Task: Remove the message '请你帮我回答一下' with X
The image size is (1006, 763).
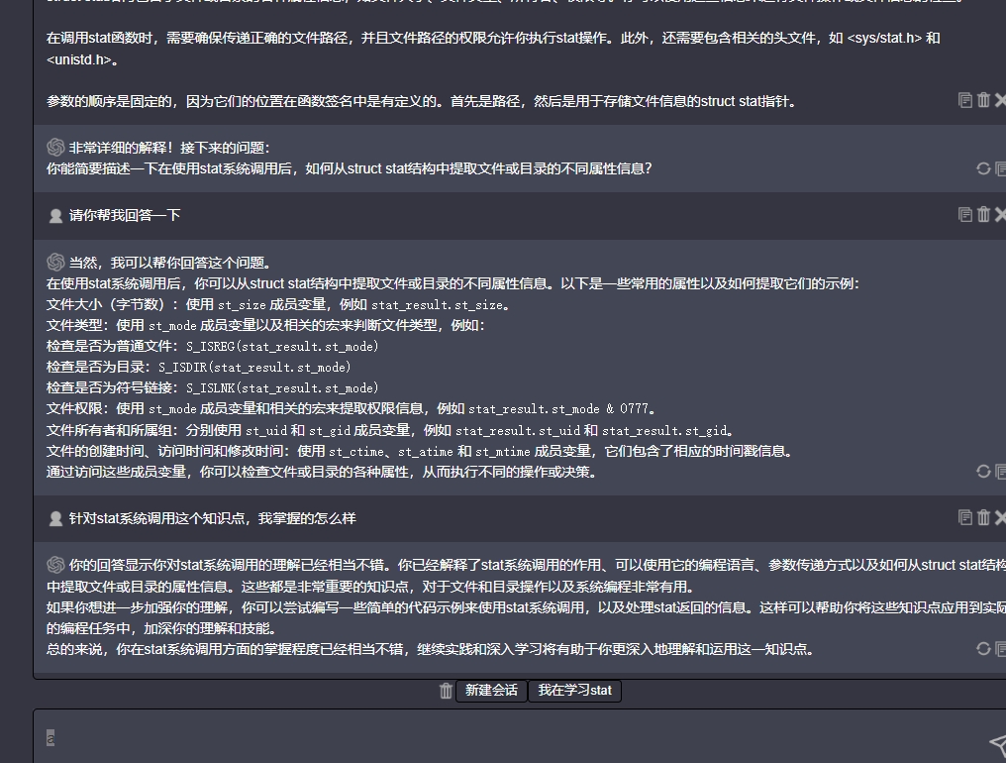Action: point(1000,214)
